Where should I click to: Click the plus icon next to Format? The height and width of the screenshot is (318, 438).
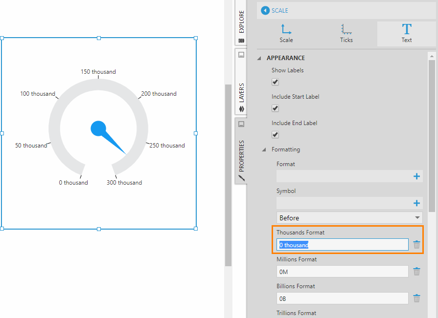[x=416, y=176]
